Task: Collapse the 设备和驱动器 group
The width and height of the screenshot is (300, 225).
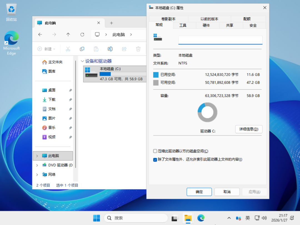Action: [x=82, y=61]
